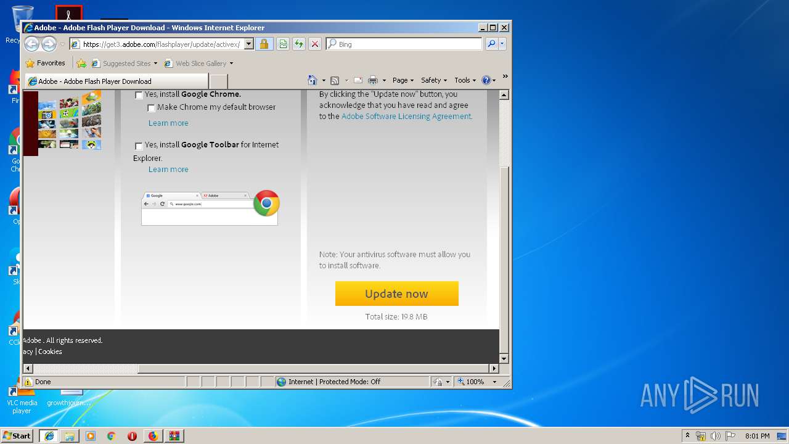Click the Start button
Viewport: 789px width, 444px height.
[x=18, y=436]
